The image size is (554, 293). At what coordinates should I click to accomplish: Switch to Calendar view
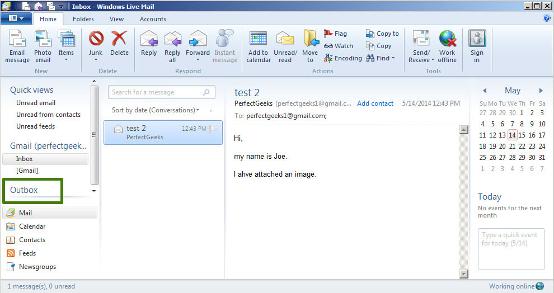[x=26, y=226]
